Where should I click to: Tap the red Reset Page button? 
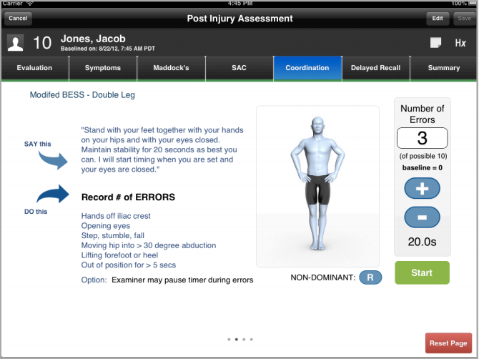coord(448,343)
